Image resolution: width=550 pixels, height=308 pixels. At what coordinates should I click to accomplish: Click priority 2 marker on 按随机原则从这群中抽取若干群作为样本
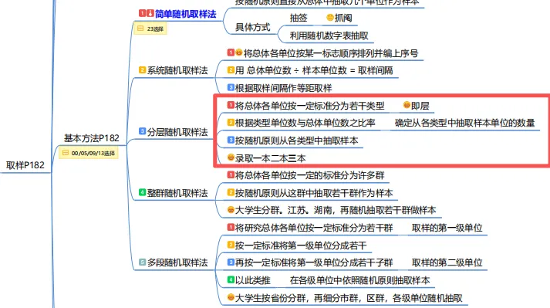[x=231, y=192]
